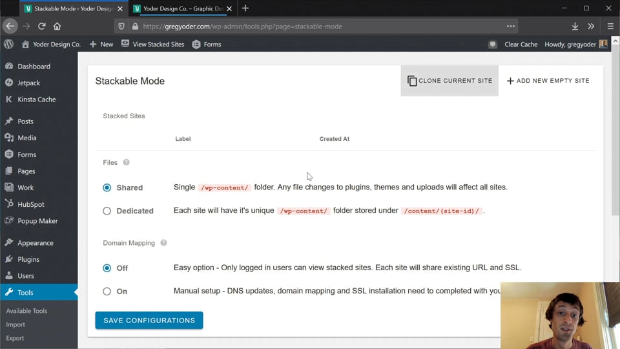Go to the browser home icon
This screenshot has width=620, height=349.
click(x=57, y=26)
